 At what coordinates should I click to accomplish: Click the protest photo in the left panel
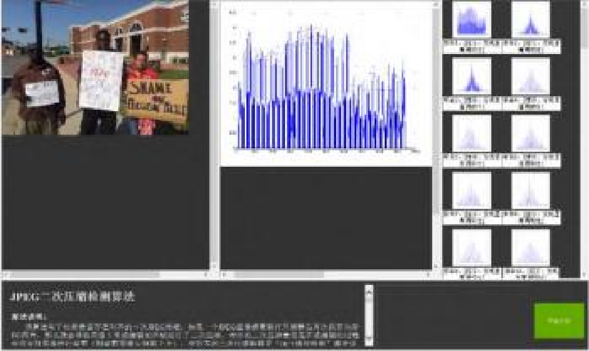[x=95, y=68]
